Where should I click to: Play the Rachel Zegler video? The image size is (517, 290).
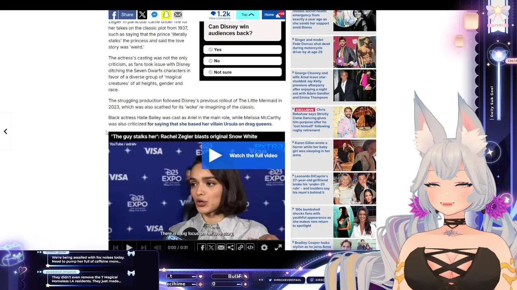[129, 247]
